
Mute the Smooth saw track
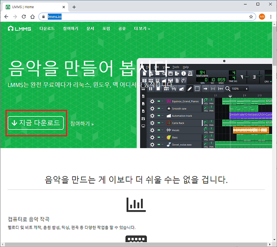(159, 108)
